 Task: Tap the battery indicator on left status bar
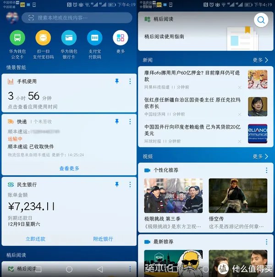point(111,5)
